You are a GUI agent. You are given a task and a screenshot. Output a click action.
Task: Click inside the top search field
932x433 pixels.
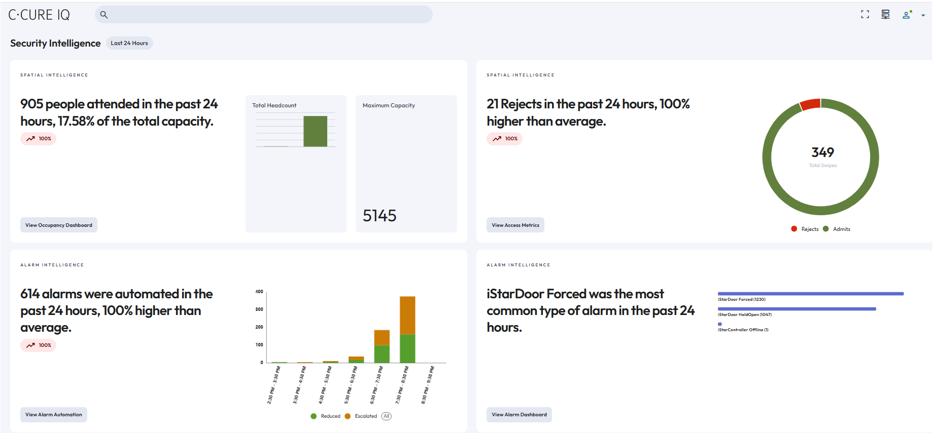[269, 15]
